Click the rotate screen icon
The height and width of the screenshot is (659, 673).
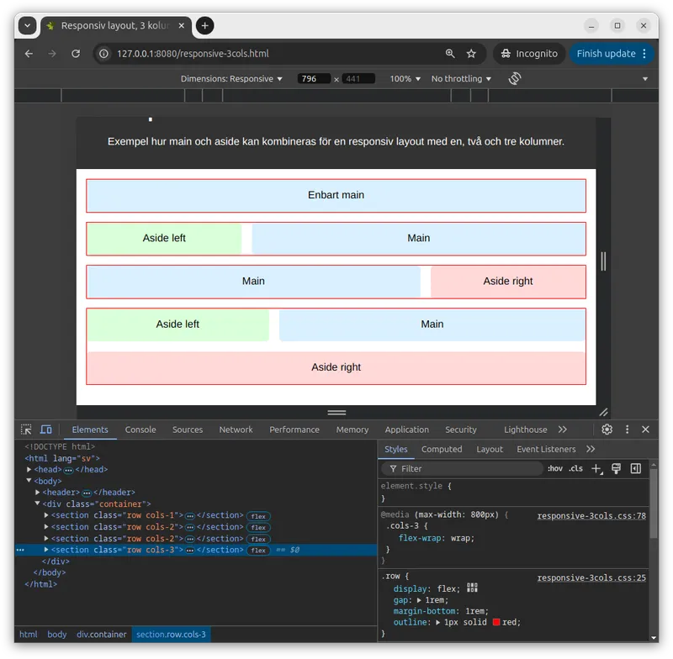coord(515,78)
